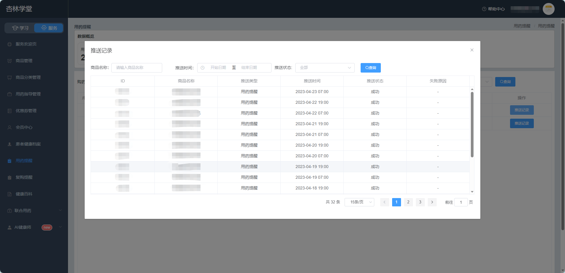The height and width of the screenshot is (273, 565).
Task: Go to page 2 in pagination
Action: (408, 202)
